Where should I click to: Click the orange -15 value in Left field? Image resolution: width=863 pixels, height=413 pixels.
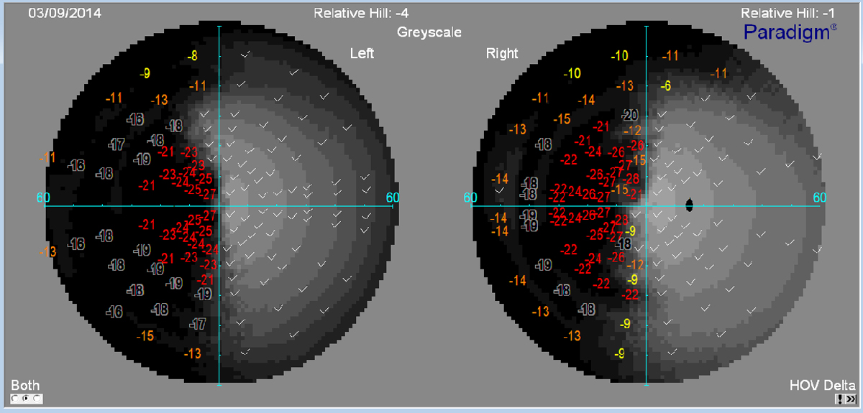[145, 335]
